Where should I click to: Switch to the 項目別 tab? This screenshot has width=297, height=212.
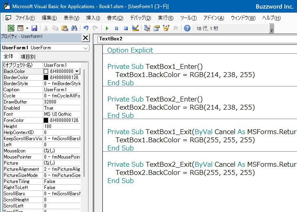coord(28,57)
